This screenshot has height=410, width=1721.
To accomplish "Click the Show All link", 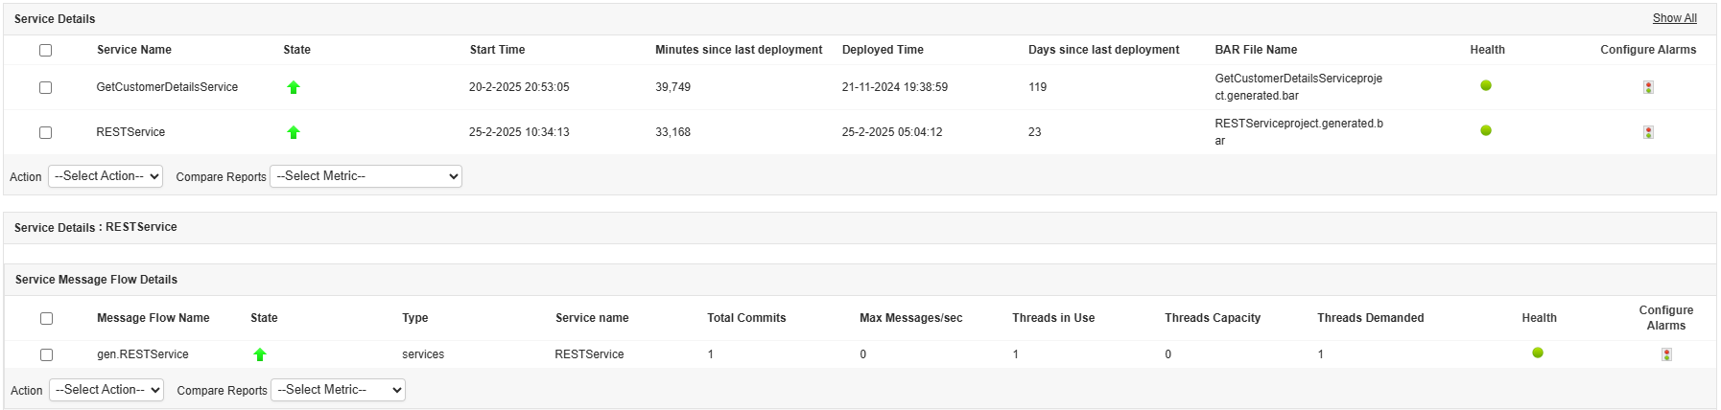I will click(1674, 18).
